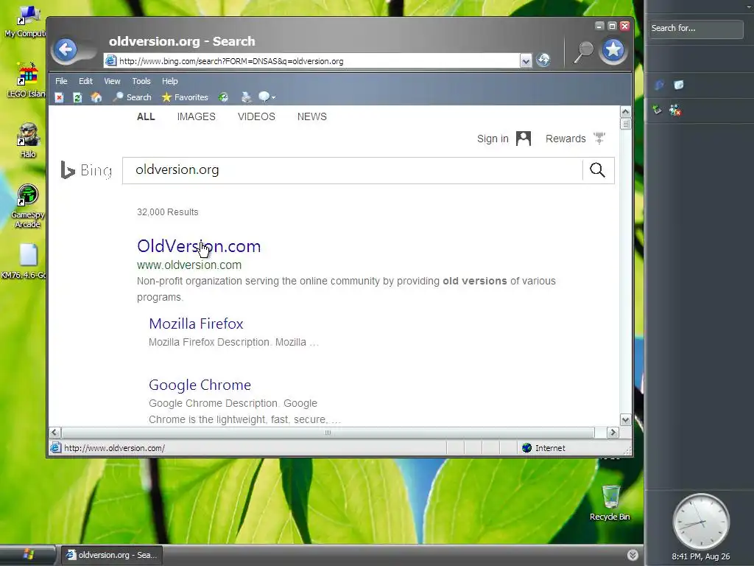Screen dimensions: 754x566
Task: Switch to the NEWS tab
Action: 311,116
